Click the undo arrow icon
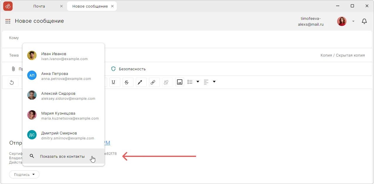The width and height of the screenshot is (374, 184). coord(12,83)
